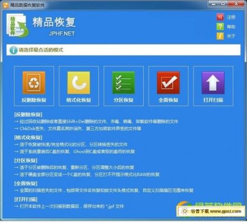Click the orange recycle undelete recovery icon

(x=33, y=83)
